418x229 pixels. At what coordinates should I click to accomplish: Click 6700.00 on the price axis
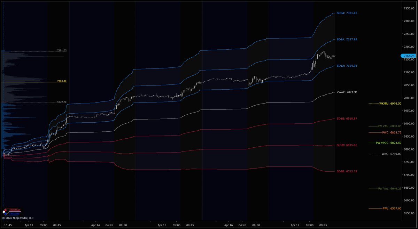(x=409, y=175)
